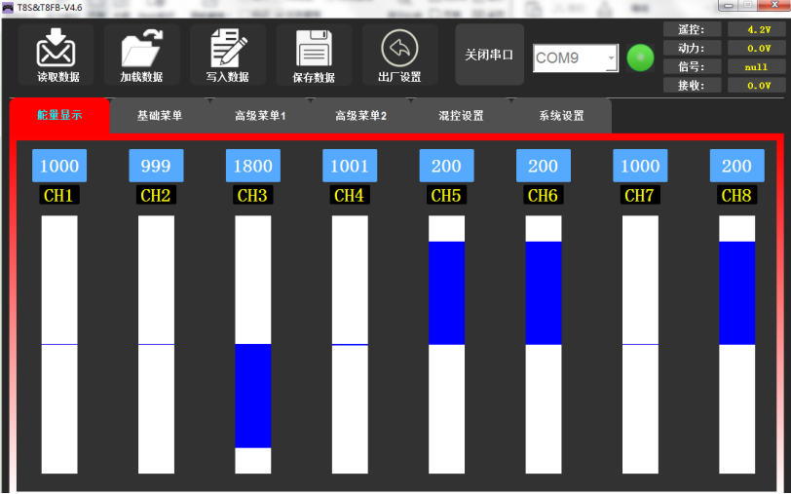Click the Save Data (保存数据) floppy icon
Image resolution: width=791 pixels, height=494 pixels.
click(x=314, y=49)
